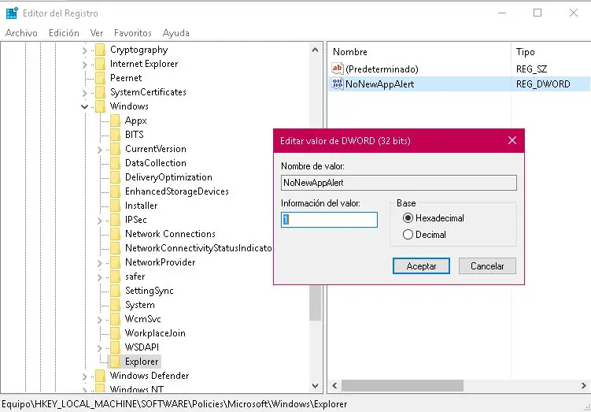
Task: Click the NoNewAppAlert DWORD value icon
Action: (x=338, y=84)
